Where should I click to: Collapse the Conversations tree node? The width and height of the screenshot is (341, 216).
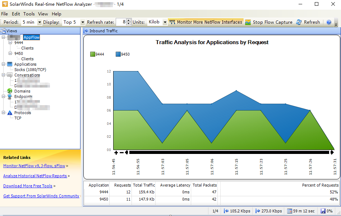click(4, 75)
